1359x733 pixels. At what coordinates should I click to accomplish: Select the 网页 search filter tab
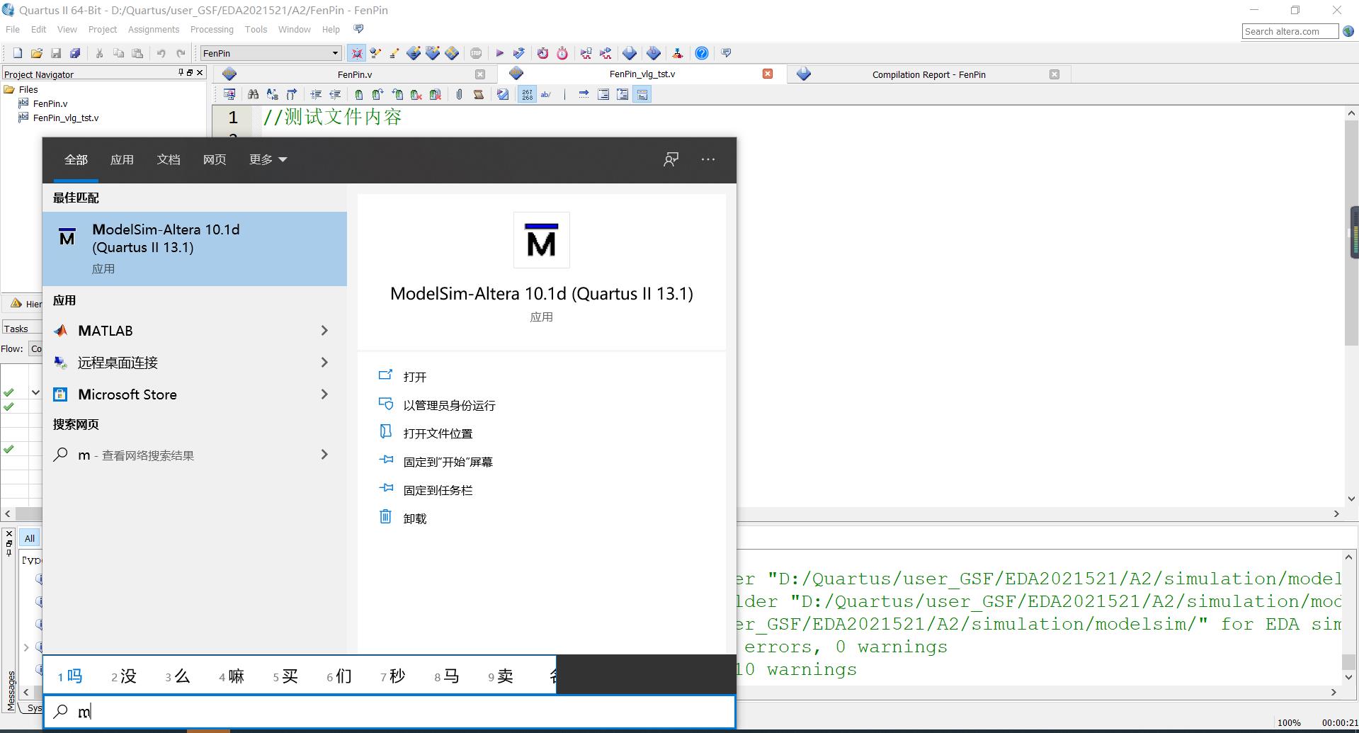[x=215, y=159]
